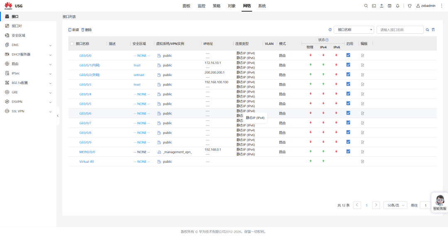Edit the GE0/0/4 interface
This screenshot has width=448, height=236.
(x=362, y=94)
